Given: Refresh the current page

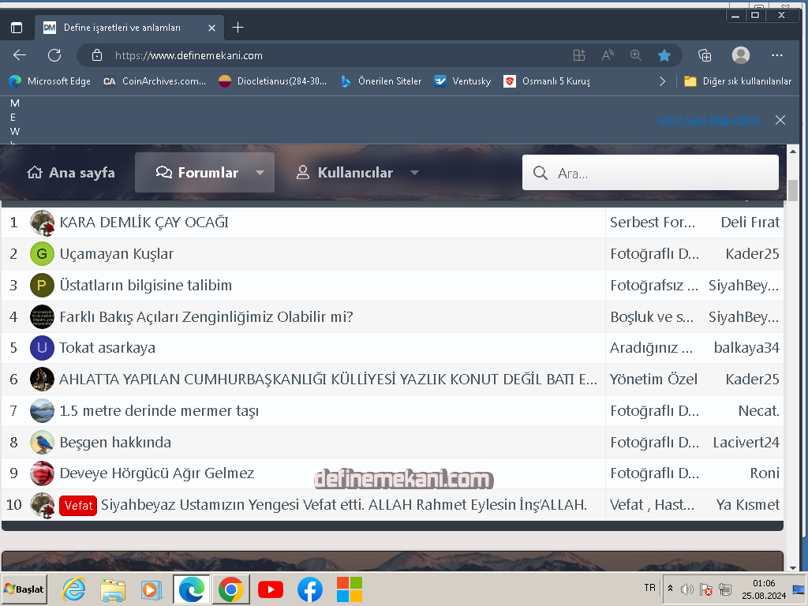Looking at the screenshot, I should tap(54, 55).
